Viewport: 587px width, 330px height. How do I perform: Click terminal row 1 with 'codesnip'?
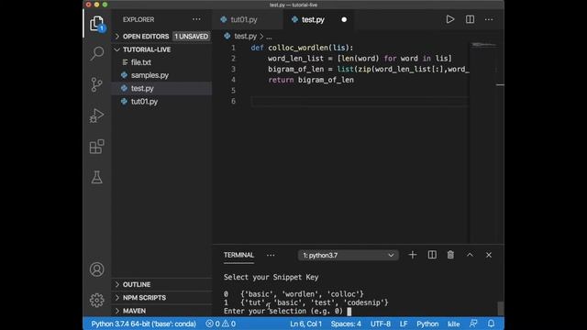pyautogui.click(x=306, y=302)
